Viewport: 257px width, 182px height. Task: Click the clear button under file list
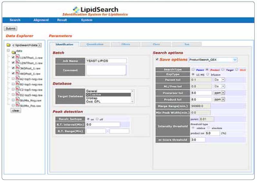point(16,111)
